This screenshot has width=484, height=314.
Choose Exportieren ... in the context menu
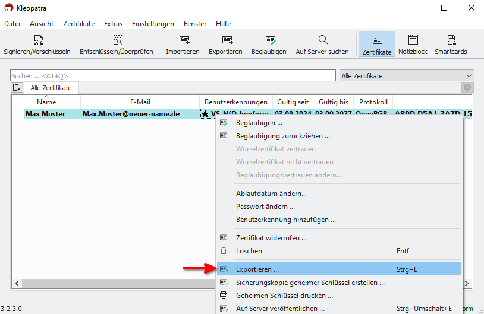pos(339,269)
